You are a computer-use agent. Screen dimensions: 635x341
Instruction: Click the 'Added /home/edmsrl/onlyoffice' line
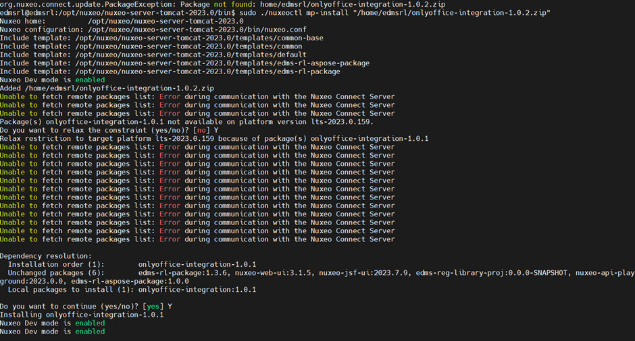click(107, 88)
